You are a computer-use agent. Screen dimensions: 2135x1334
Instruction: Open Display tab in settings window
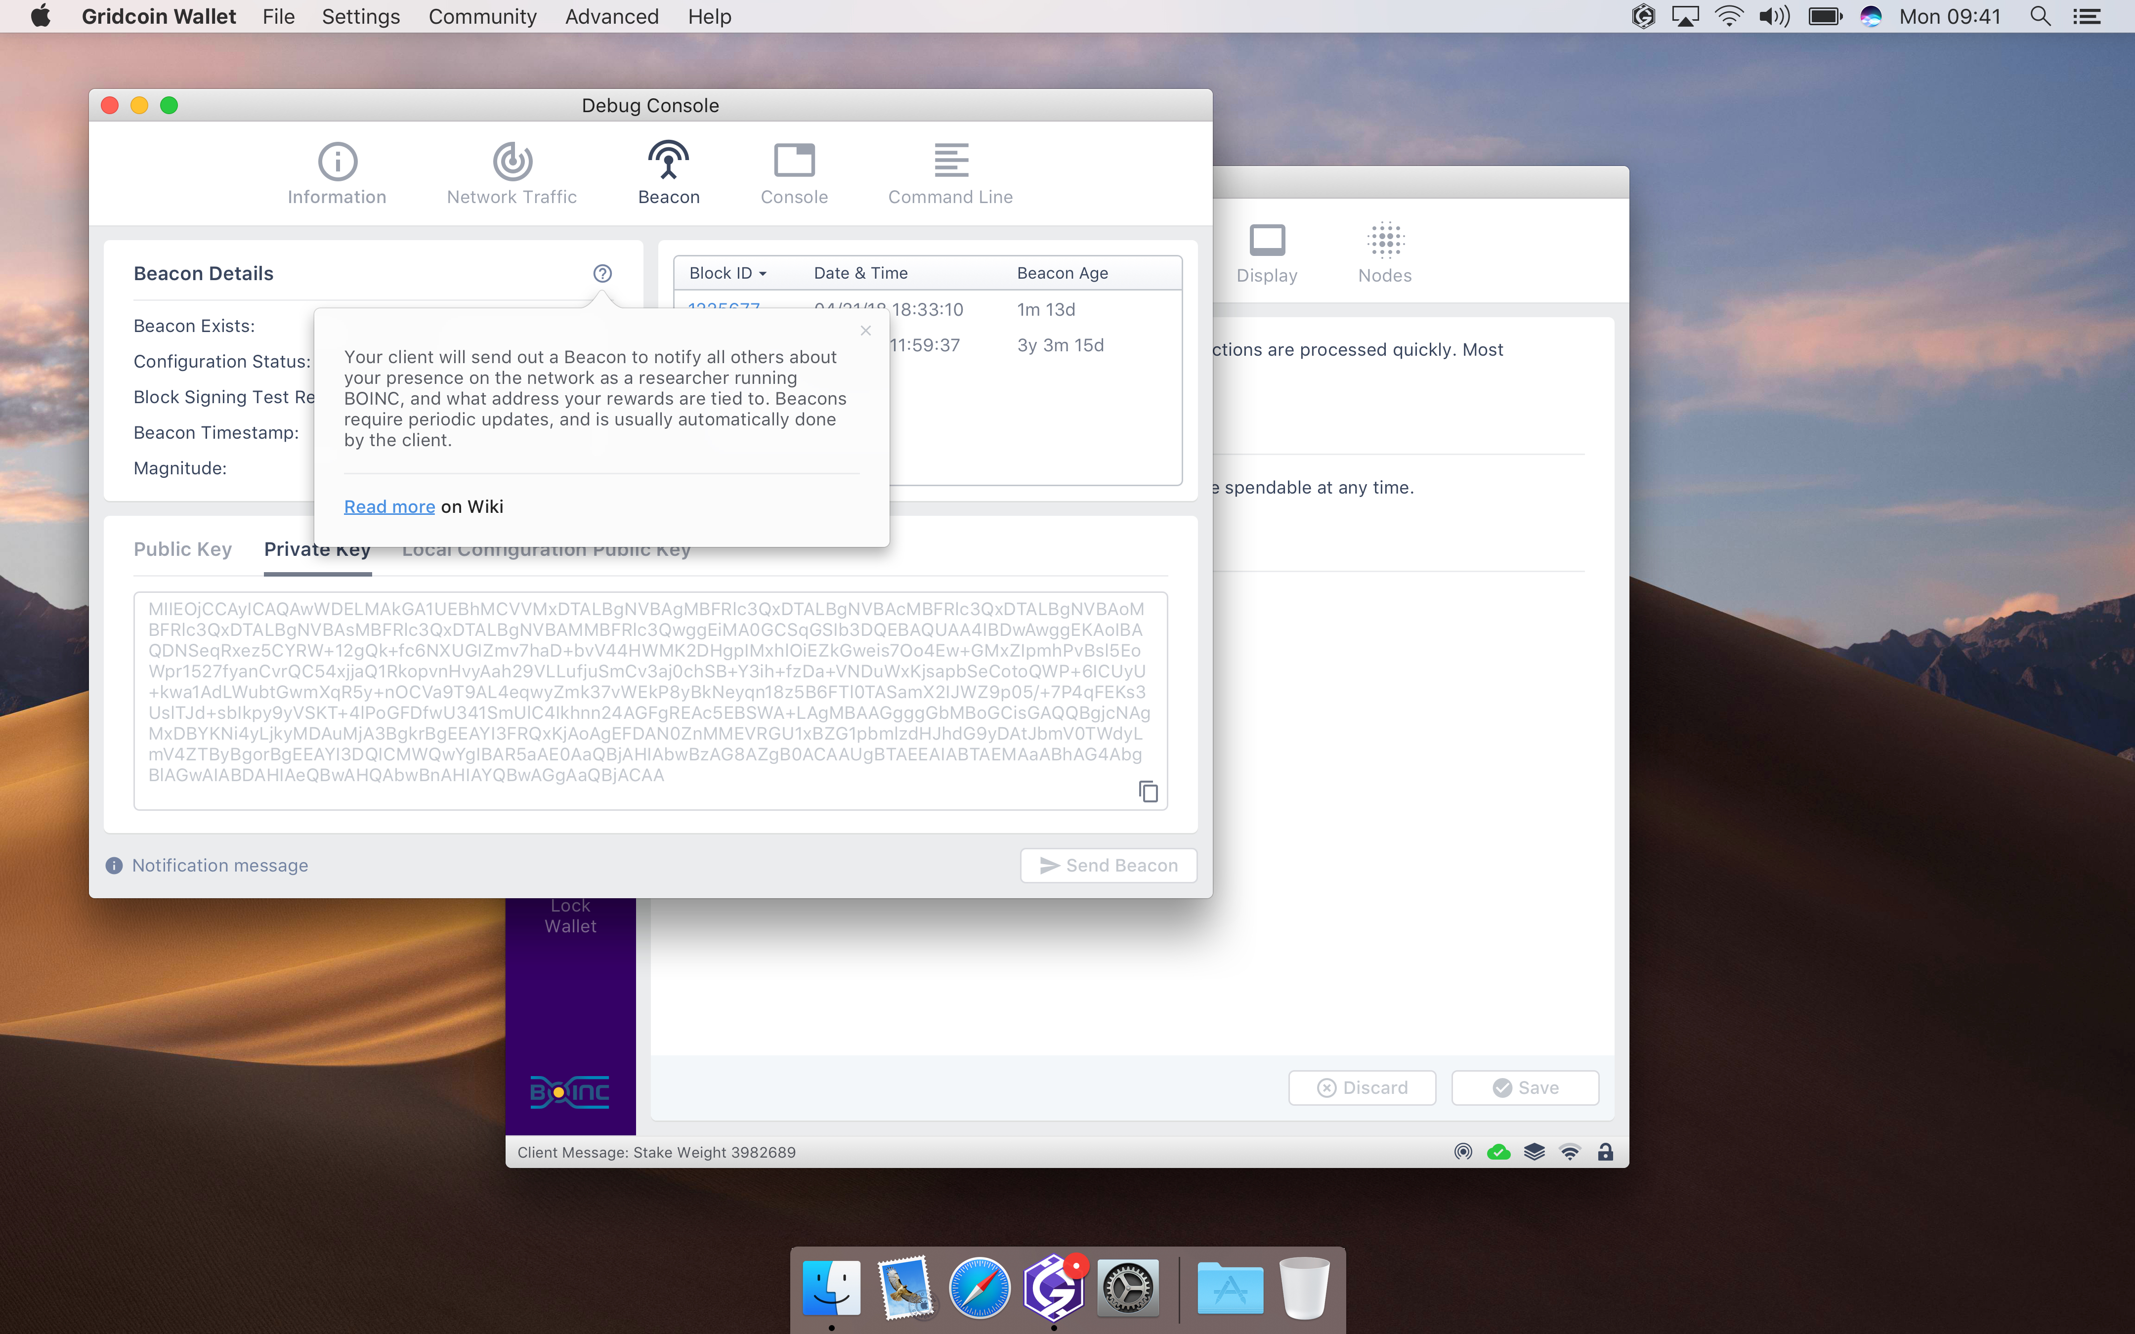tap(1267, 253)
